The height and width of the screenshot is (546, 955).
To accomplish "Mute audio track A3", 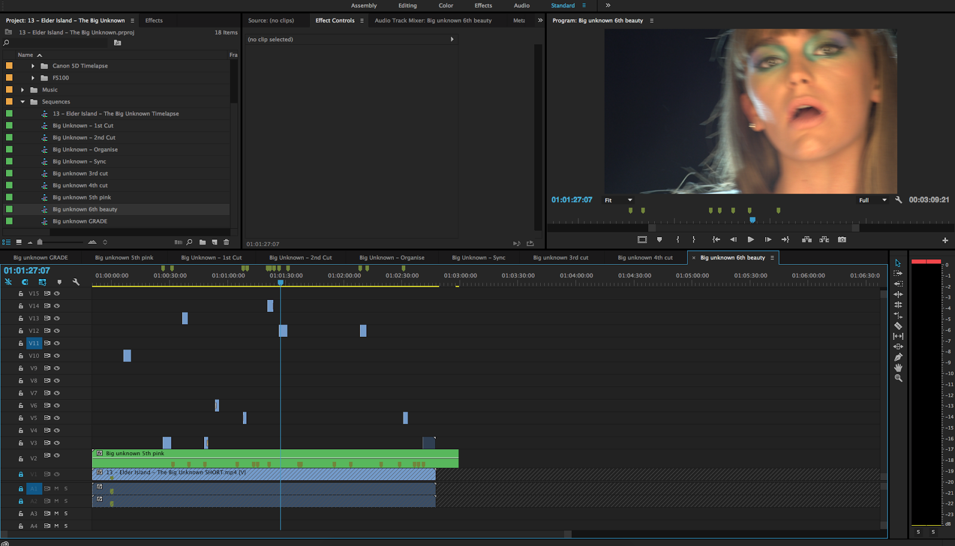I will click(56, 513).
